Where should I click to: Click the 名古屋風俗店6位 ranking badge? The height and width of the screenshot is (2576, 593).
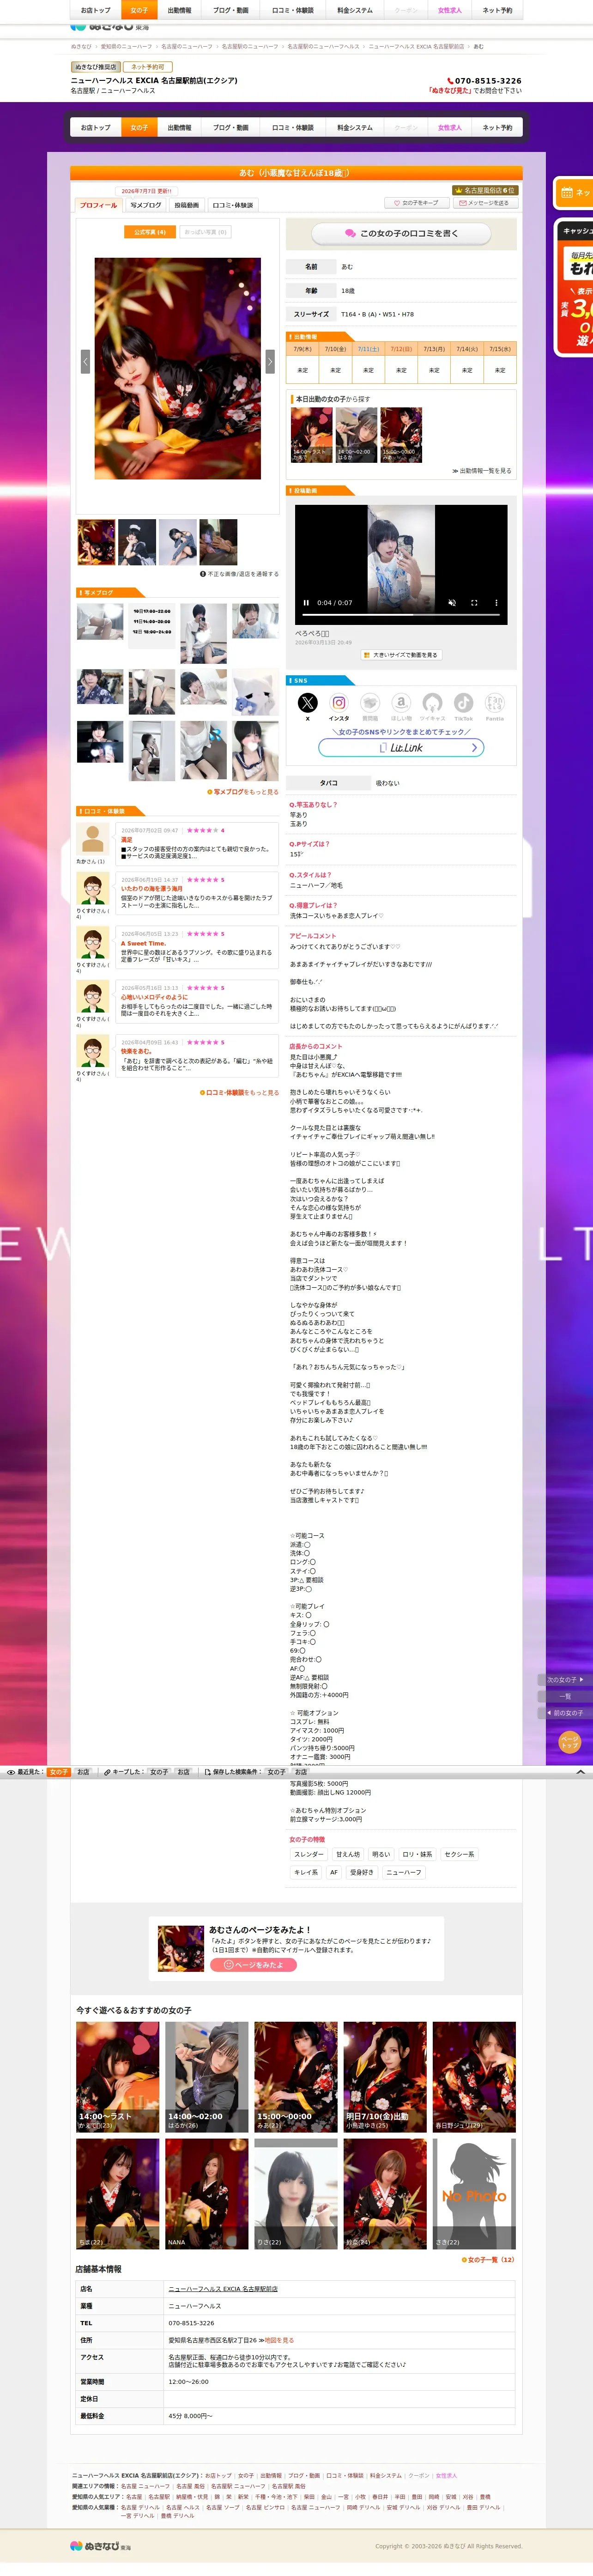(485, 190)
